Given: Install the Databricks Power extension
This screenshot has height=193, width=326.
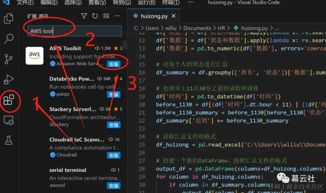Looking at the screenshot, I should point(114,95).
